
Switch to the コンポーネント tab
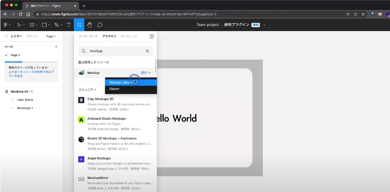tap(88, 36)
